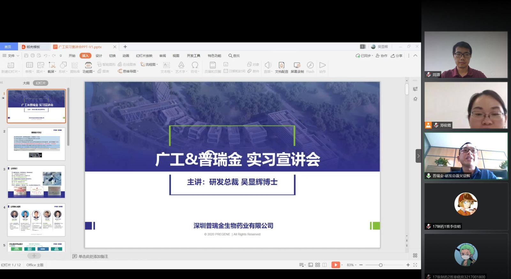511x279 pixels.
Task: Toggle normal view in status bar
Action: click(x=310, y=265)
